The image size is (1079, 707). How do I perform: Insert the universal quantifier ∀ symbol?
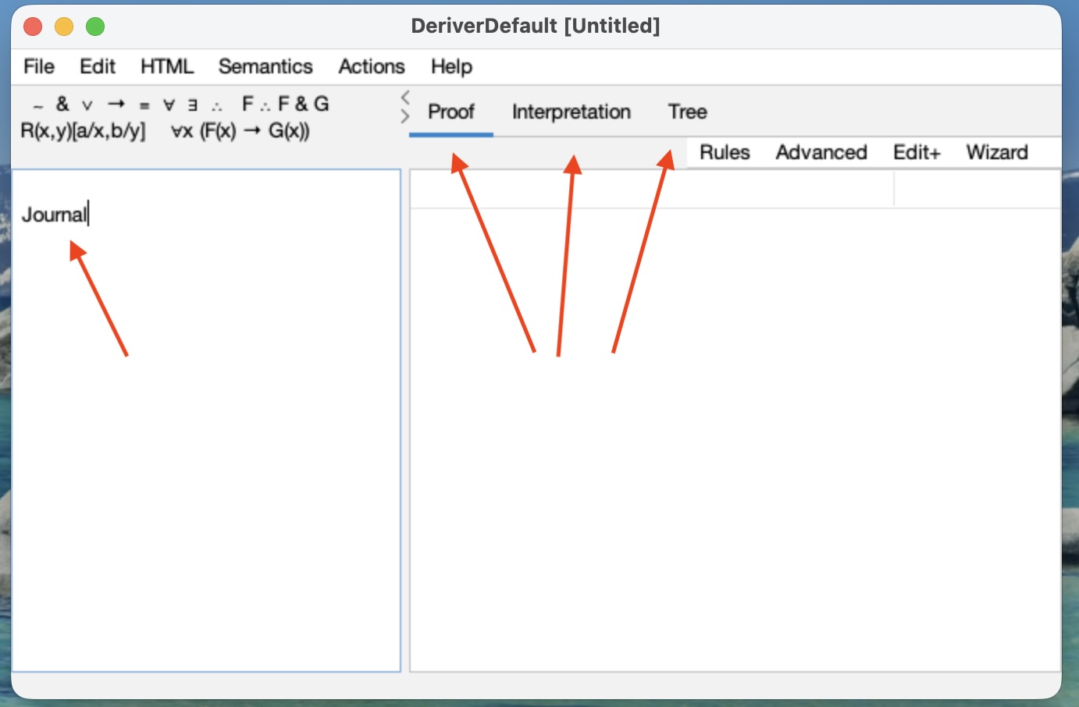click(169, 105)
